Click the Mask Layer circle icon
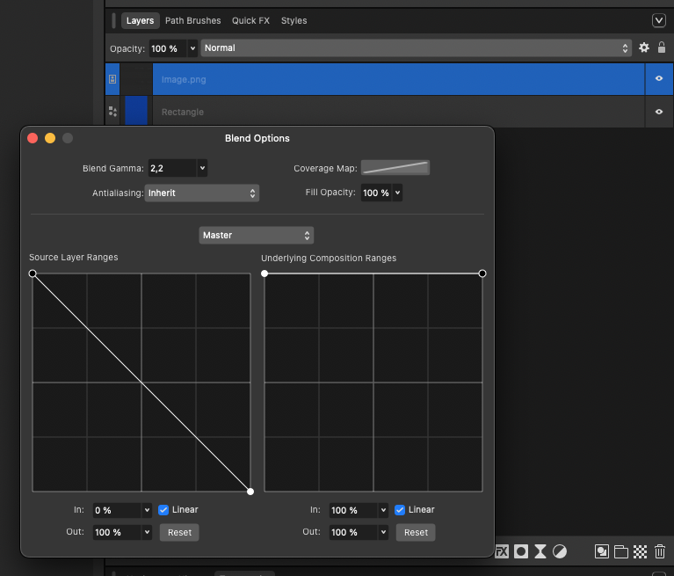674x576 pixels. pos(521,551)
